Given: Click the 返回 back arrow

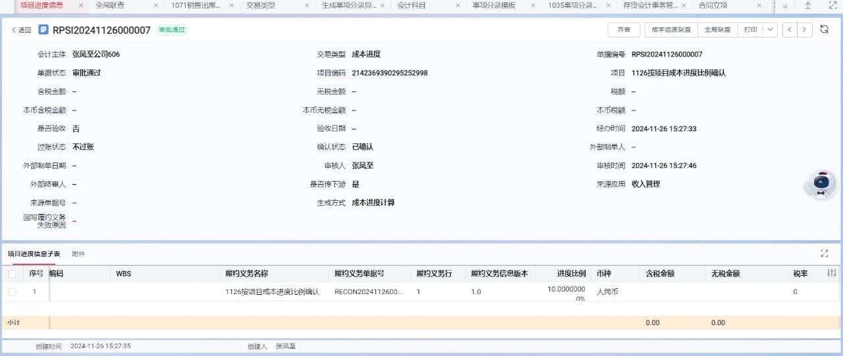Looking at the screenshot, I should pos(21,30).
